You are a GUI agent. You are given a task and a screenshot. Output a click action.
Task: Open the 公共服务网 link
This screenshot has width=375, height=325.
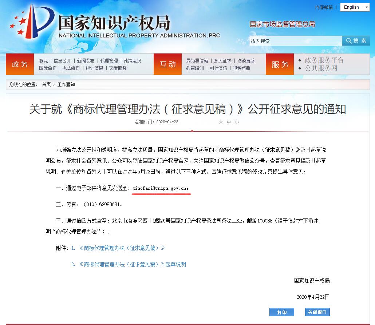click(321, 68)
